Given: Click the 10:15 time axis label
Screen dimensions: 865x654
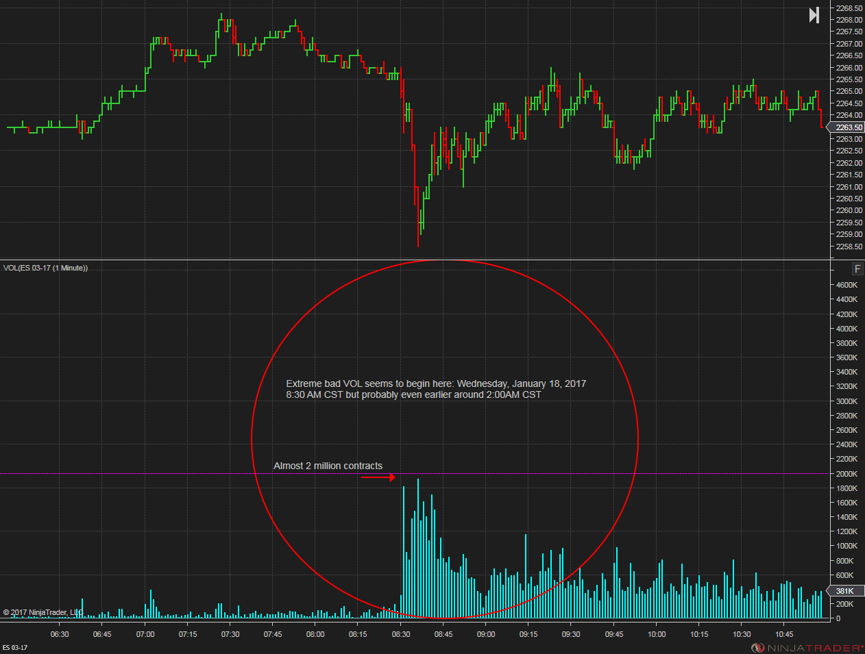Looking at the screenshot, I should point(699,634).
